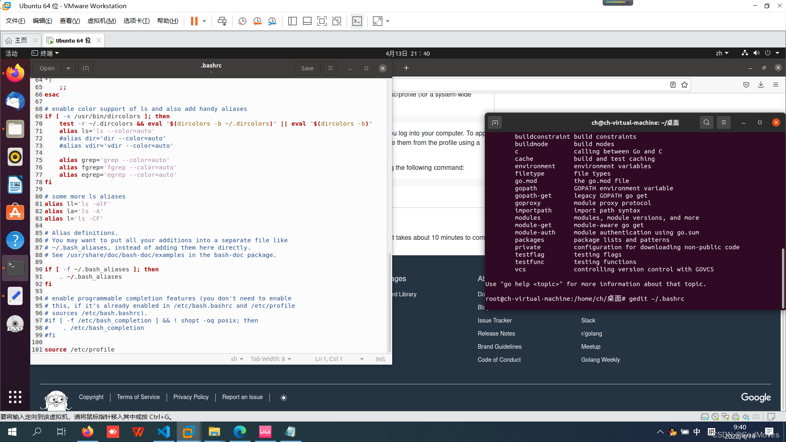Expand the sh language selector dropdown
This screenshot has width=786, height=442.
237,359
